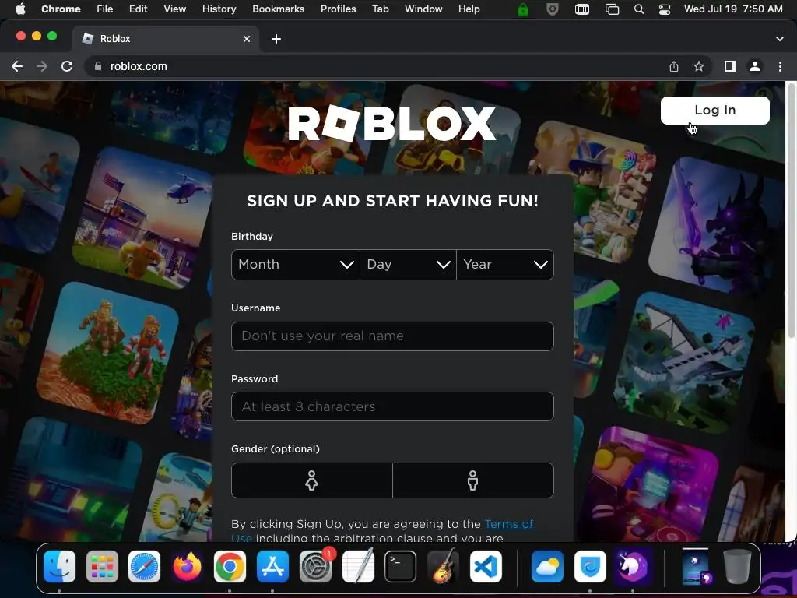Select the male gender icon button

point(472,480)
